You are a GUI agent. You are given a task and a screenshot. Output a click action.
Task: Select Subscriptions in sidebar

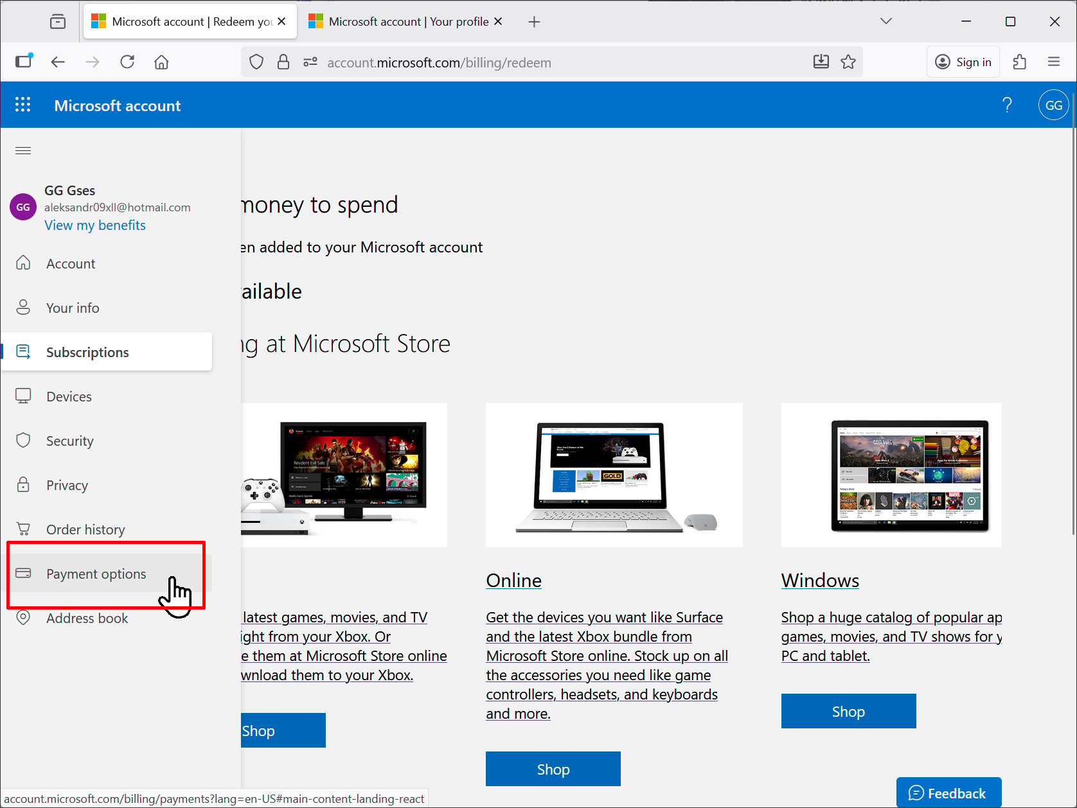click(x=107, y=352)
